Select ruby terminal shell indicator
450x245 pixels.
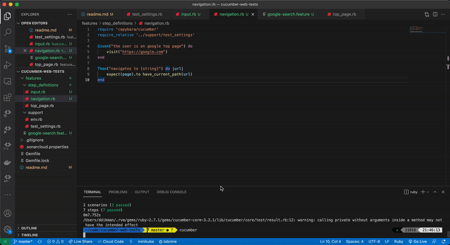coord(411,192)
